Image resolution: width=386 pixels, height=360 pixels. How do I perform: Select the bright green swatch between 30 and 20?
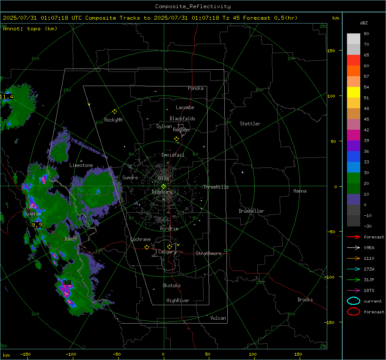tap(353, 178)
